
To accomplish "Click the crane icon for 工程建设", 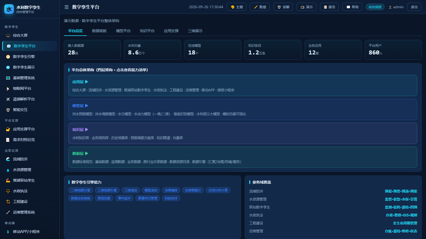I will [x=8, y=202].
